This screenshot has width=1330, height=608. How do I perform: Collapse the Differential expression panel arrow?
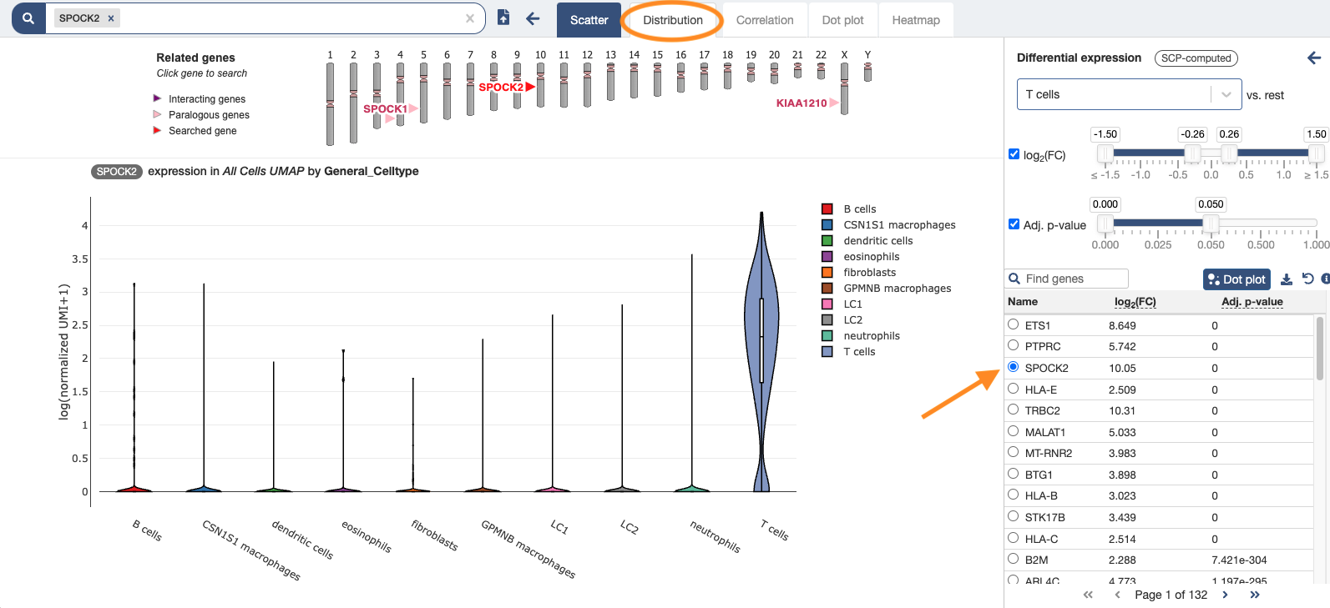tap(1314, 58)
